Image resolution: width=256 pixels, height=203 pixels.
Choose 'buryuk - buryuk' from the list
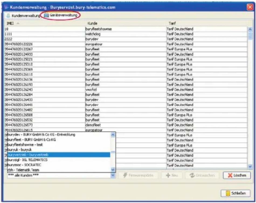click(59, 150)
